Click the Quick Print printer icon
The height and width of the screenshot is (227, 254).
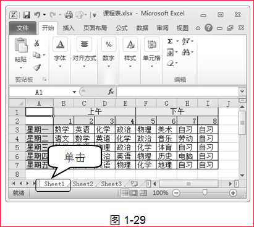(69, 15)
